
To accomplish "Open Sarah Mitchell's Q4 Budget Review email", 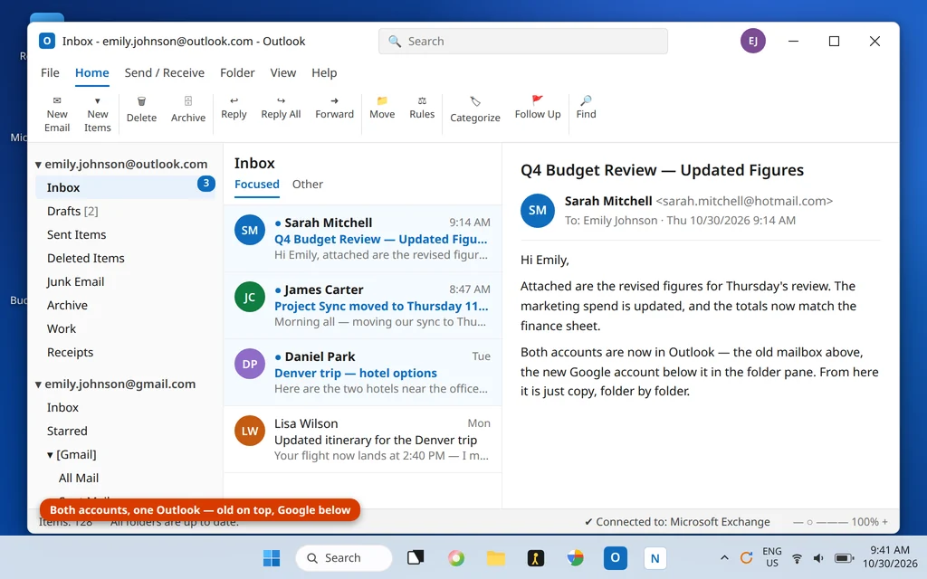I will click(362, 239).
